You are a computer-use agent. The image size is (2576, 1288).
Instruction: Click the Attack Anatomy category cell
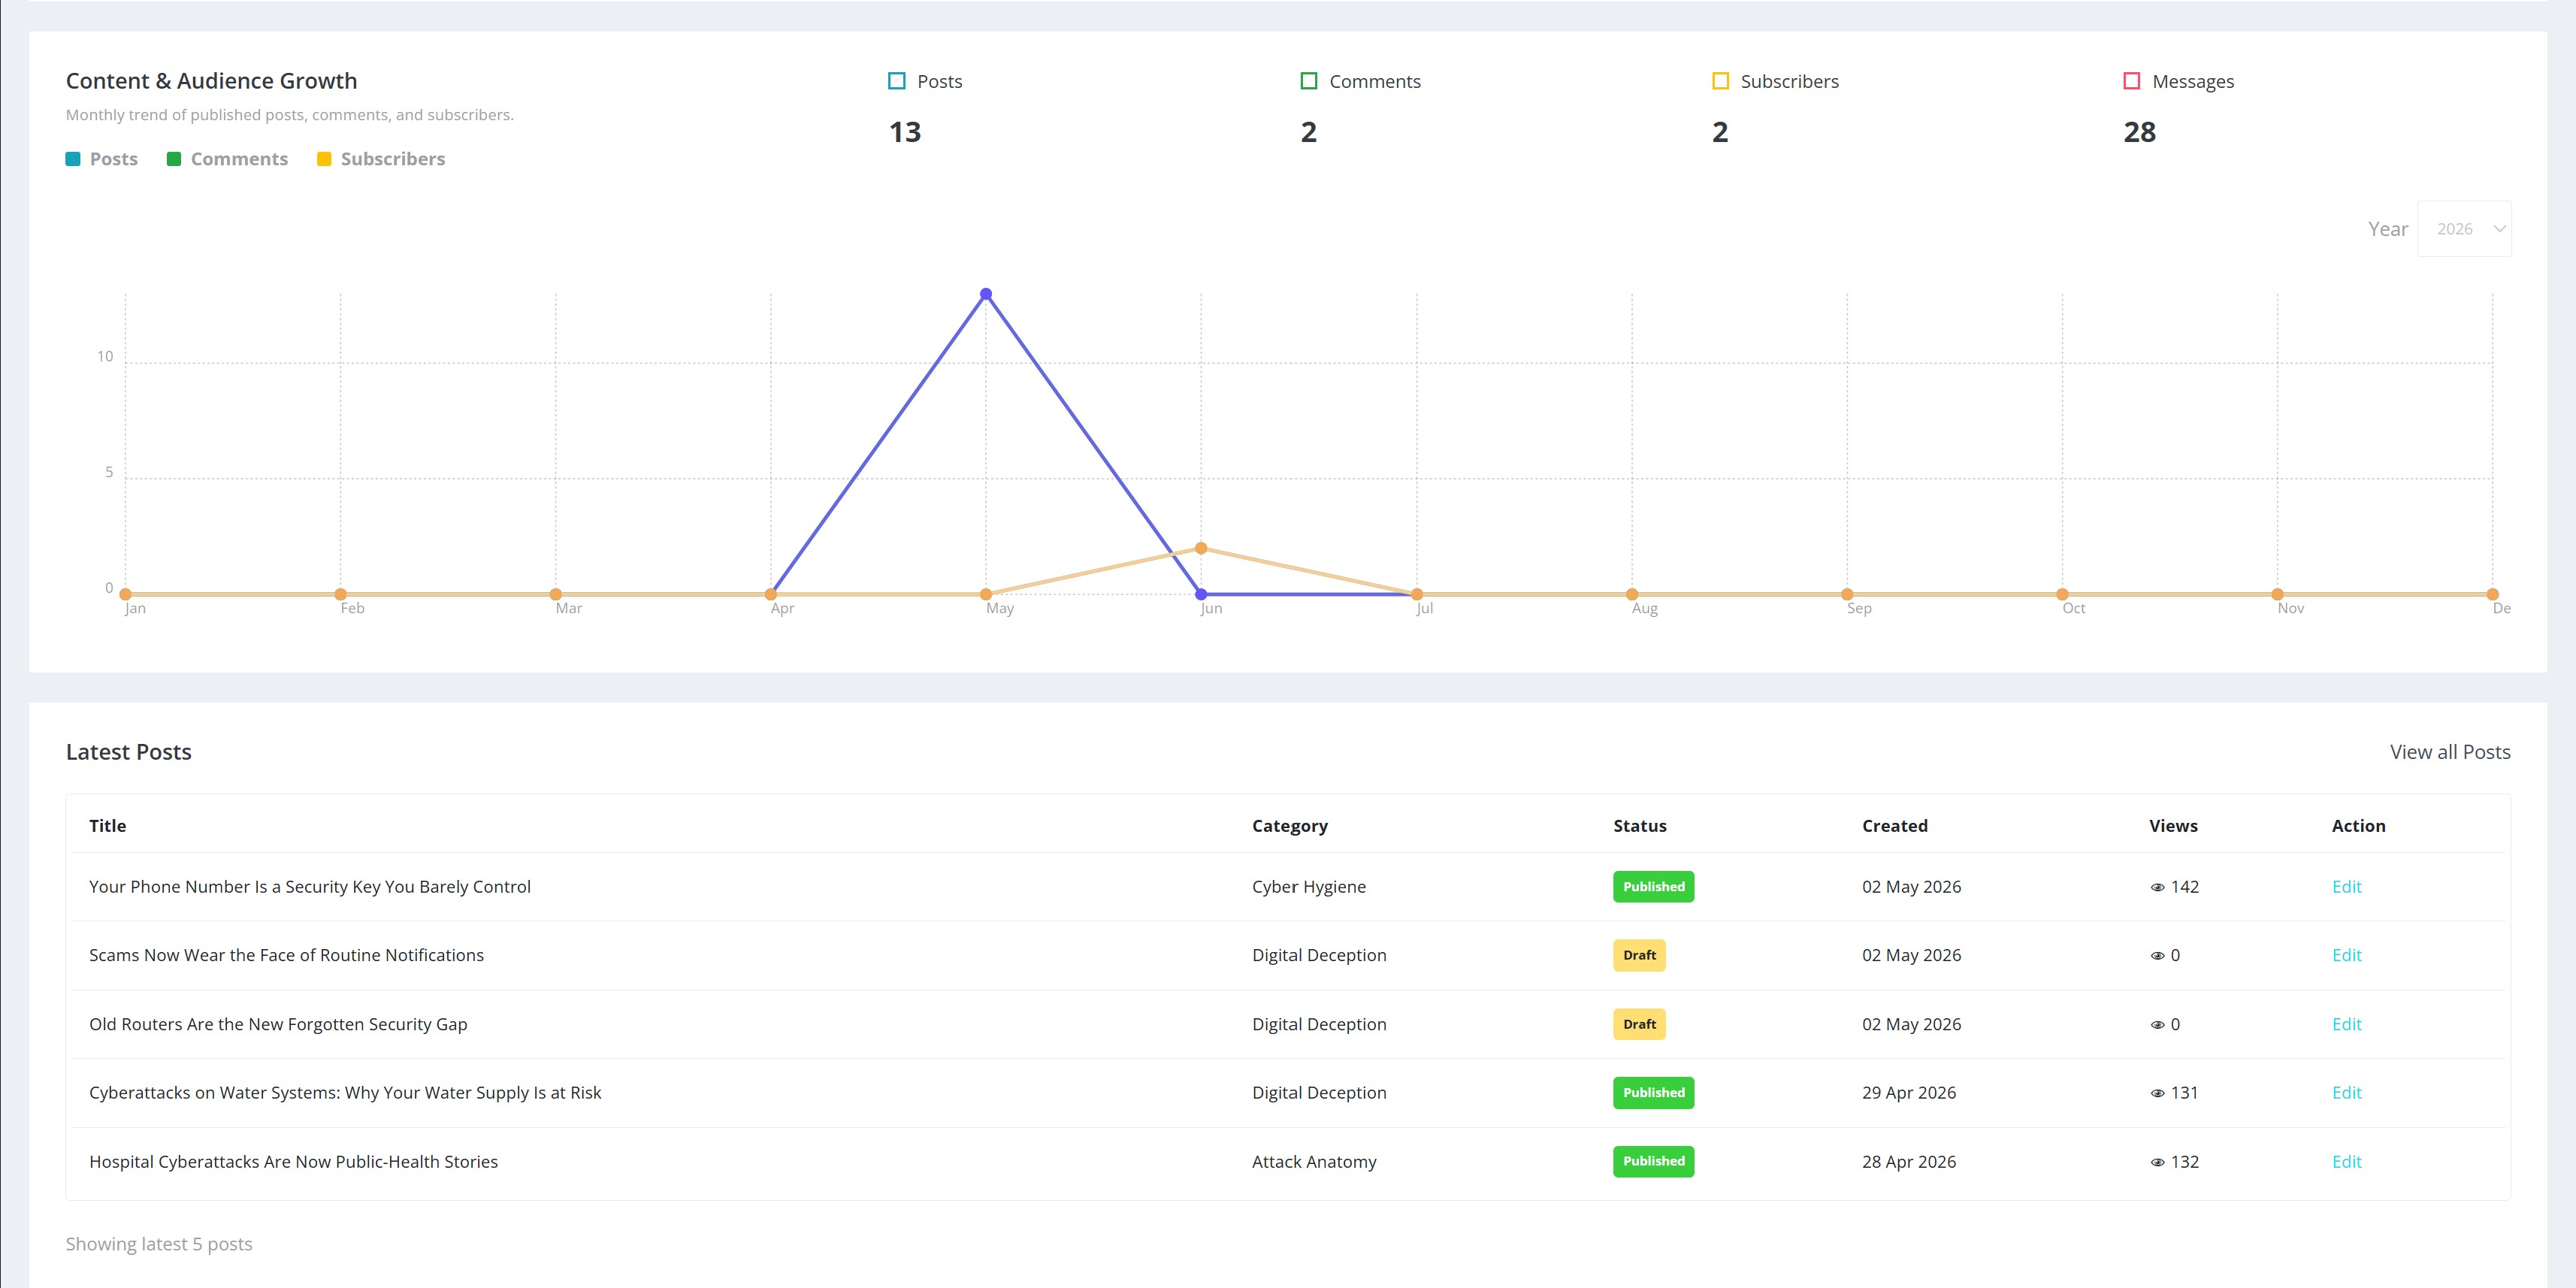pos(1314,1162)
